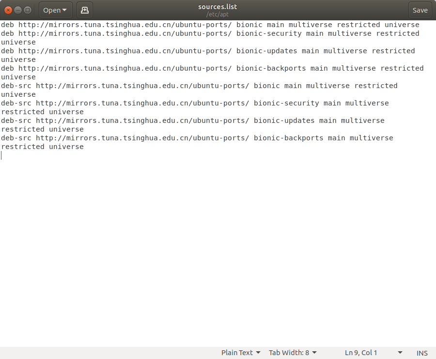Create a new document with the toolbar icon

84,10
